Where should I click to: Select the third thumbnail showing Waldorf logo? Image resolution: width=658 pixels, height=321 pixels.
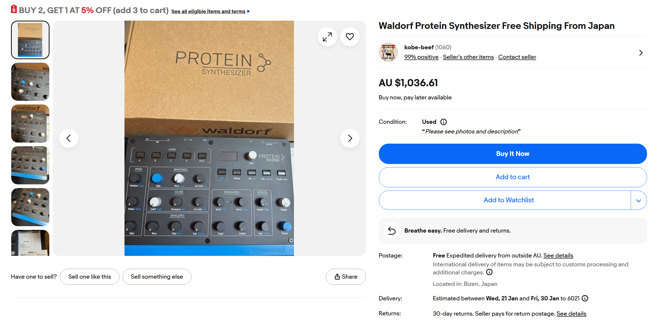(x=30, y=124)
